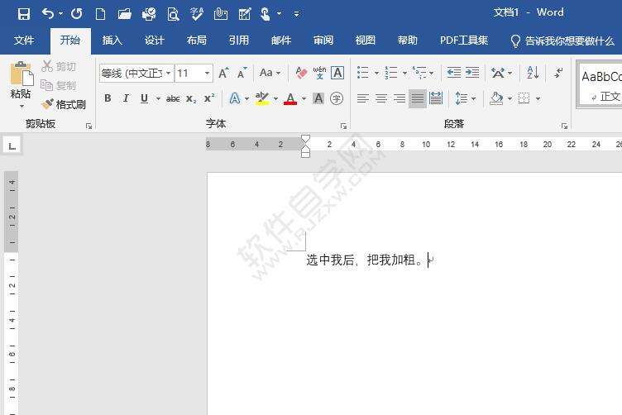Activate 格式刷 (Format Painter)
Viewport: 622px width, 415px height.
tap(64, 104)
